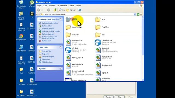The image size is (175, 98).
Task: Select the HTML folder
Action: (x=100, y=20)
